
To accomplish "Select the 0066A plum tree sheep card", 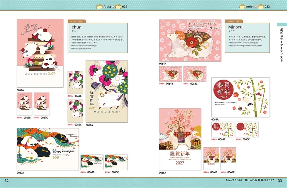I will coord(180,139).
